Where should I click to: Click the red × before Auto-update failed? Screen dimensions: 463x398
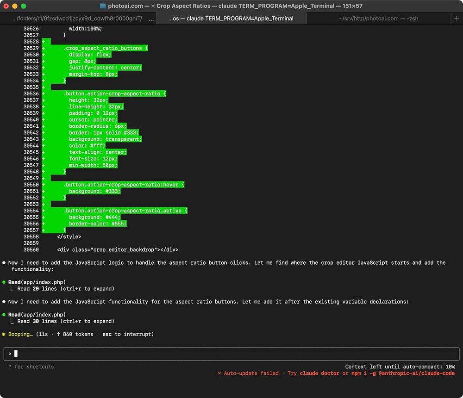219,373
